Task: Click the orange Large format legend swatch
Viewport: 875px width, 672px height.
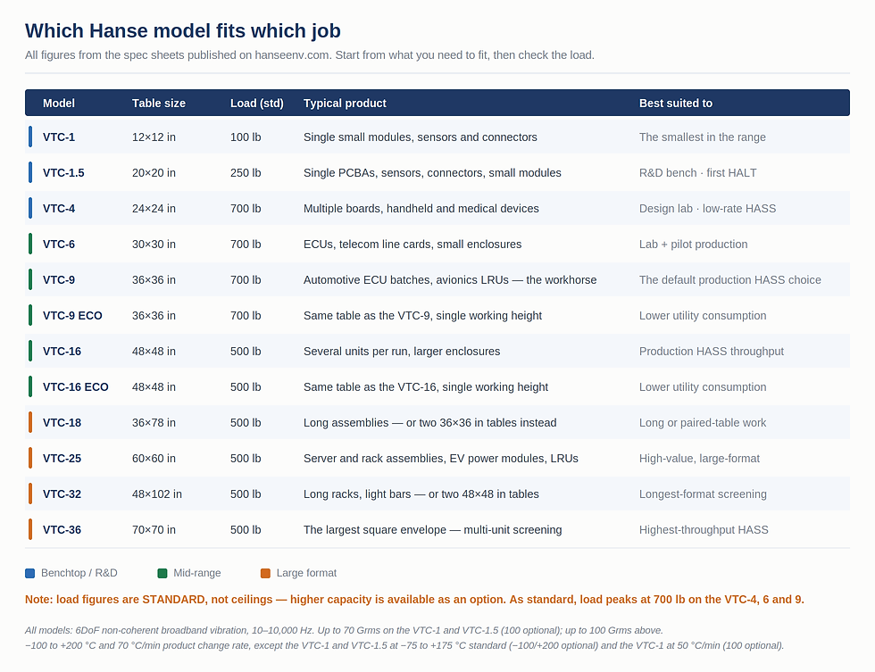Action: pyautogui.click(x=266, y=573)
